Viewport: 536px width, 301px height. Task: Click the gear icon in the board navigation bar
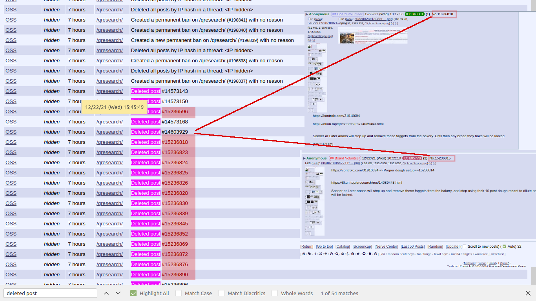pos(343,254)
